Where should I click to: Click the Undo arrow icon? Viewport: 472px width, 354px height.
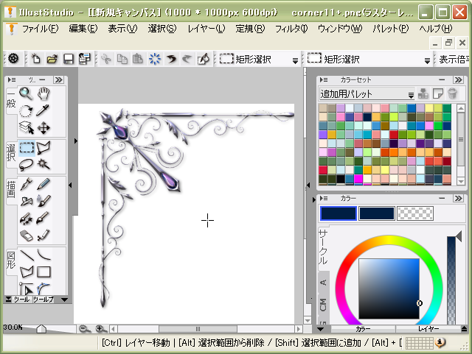point(171,59)
